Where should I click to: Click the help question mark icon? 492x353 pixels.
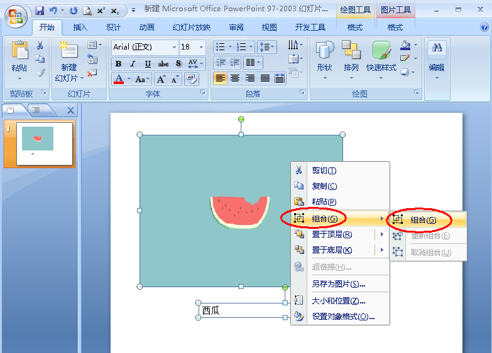tap(484, 27)
